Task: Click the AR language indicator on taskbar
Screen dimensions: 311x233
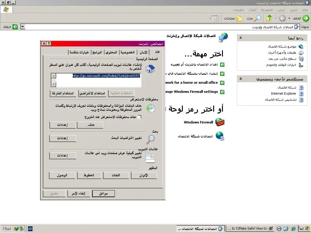Action: point(30,229)
